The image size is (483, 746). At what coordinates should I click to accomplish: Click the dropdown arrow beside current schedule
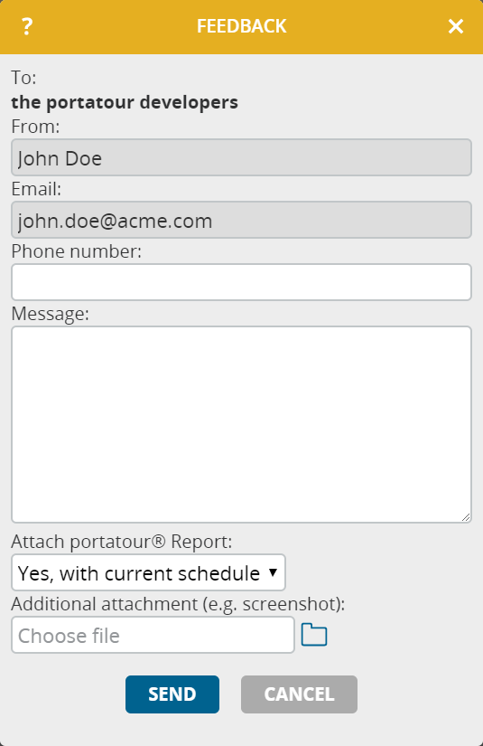[273, 572]
